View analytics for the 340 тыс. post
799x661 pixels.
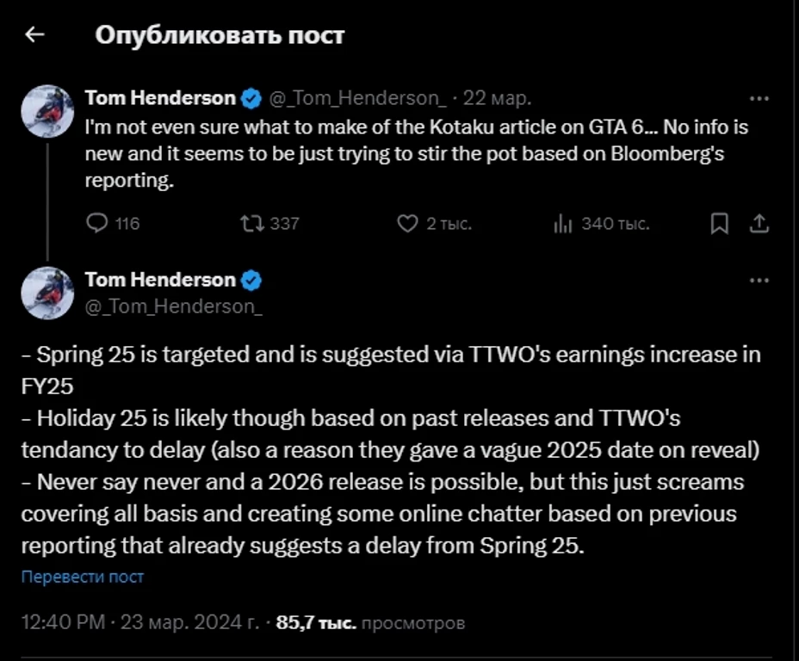tap(563, 224)
